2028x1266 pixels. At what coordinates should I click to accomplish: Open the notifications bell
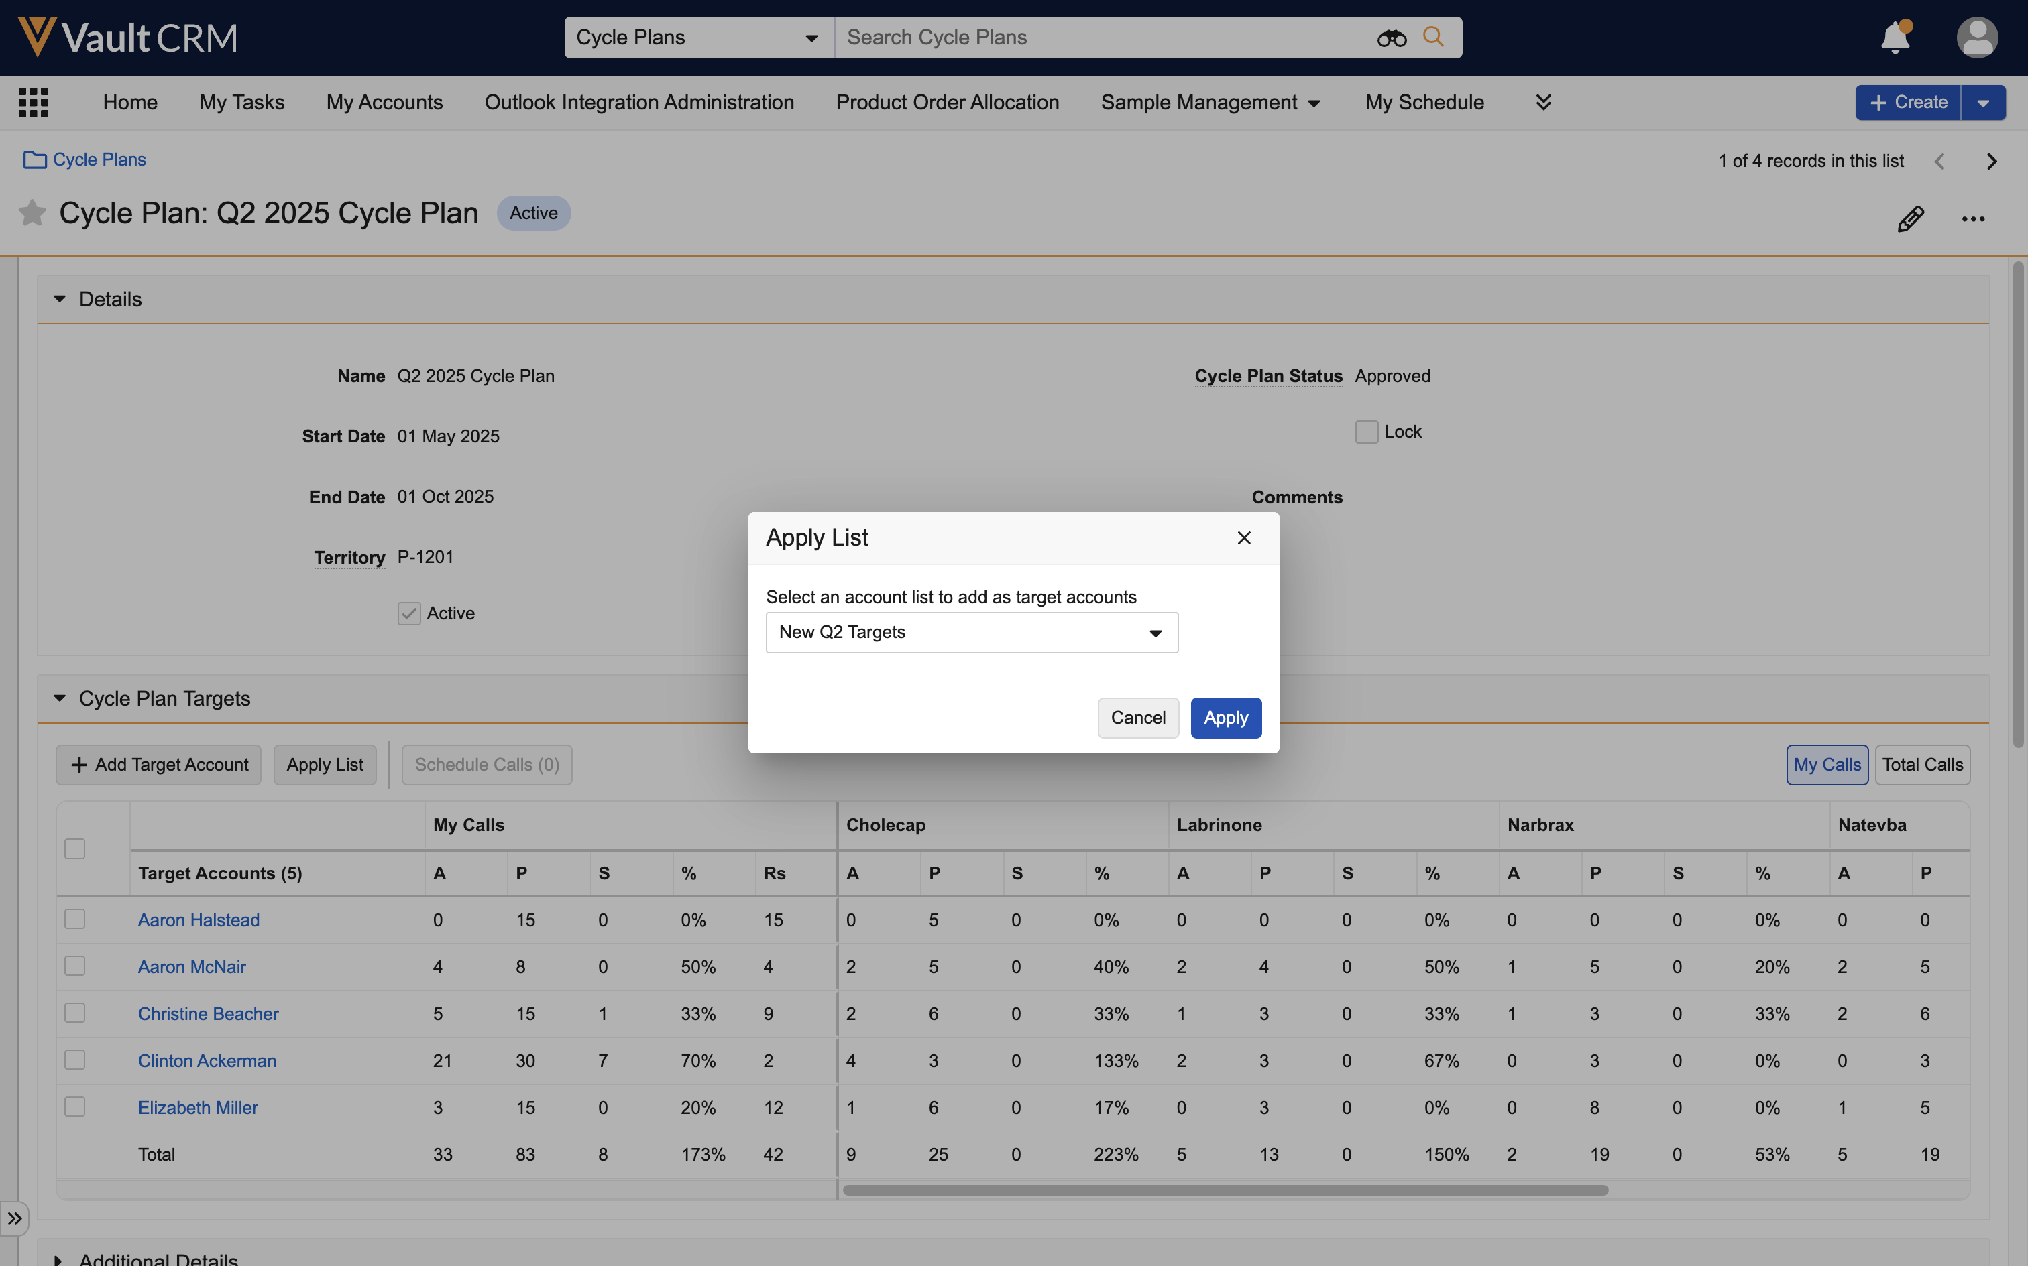(1895, 38)
